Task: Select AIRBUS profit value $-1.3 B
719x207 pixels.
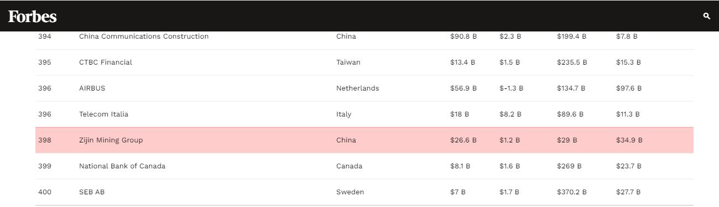Action: pos(511,88)
